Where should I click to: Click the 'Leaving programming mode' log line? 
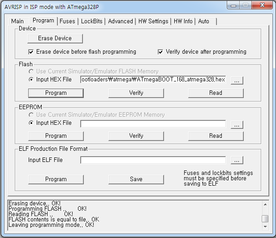tap(51, 225)
